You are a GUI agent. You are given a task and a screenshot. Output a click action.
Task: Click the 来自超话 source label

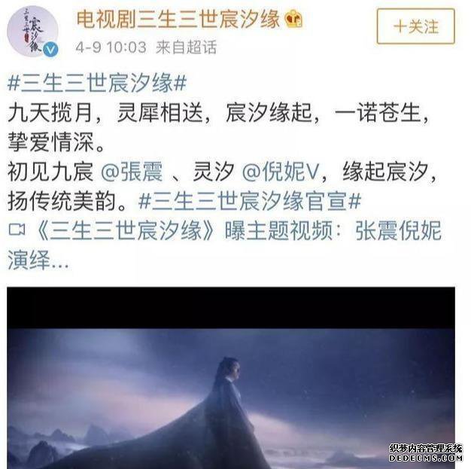click(186, 47)
